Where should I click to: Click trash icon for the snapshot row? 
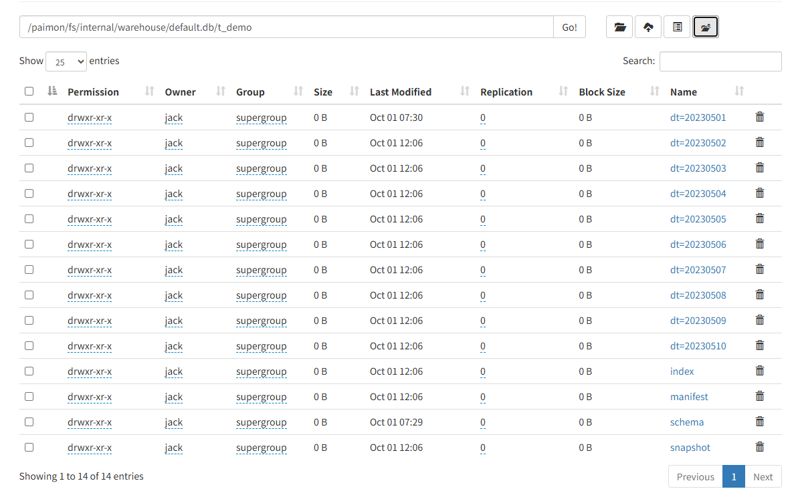click(759, 447)
